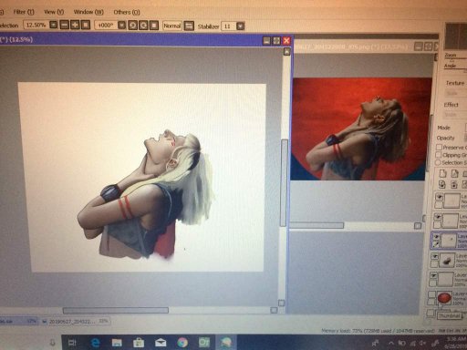Open the Window menu

click(88, 12)
